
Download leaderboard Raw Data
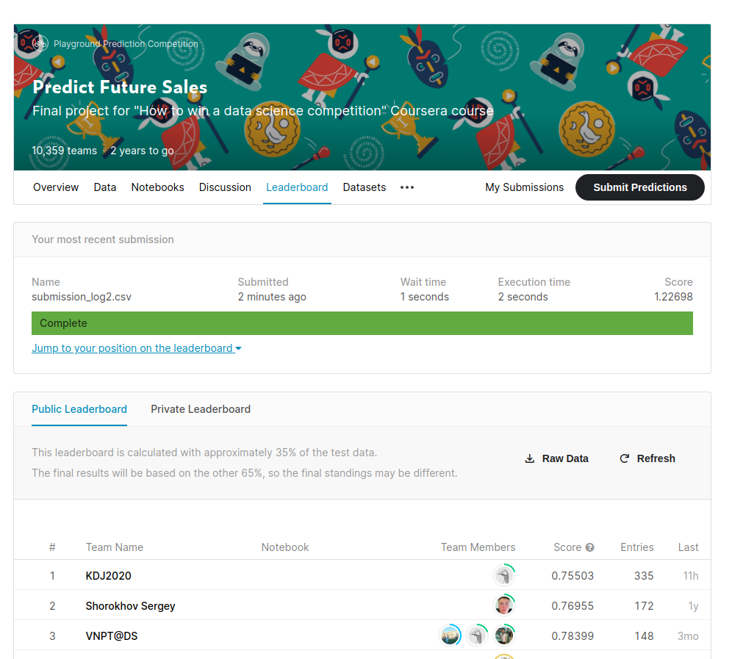556,458
